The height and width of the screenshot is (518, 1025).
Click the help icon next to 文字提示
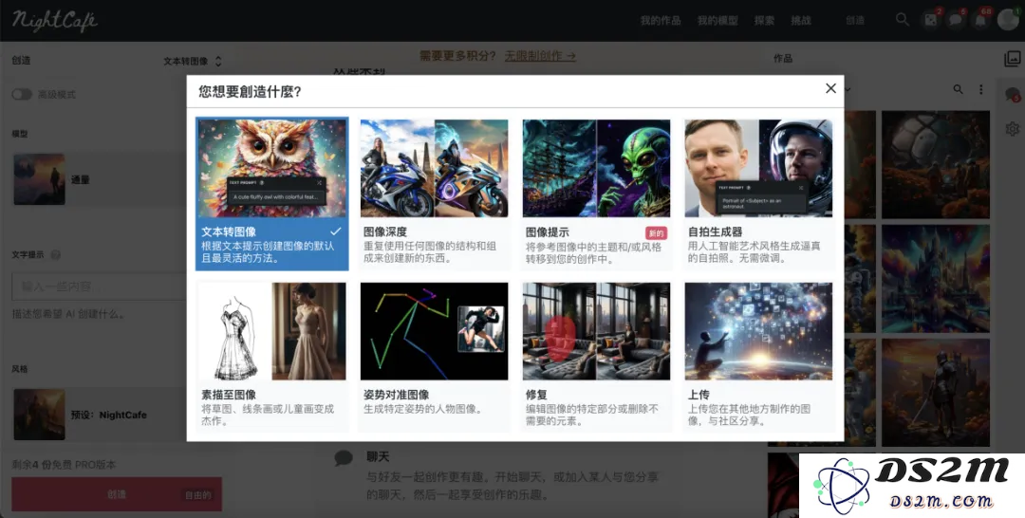pos(56,255)
